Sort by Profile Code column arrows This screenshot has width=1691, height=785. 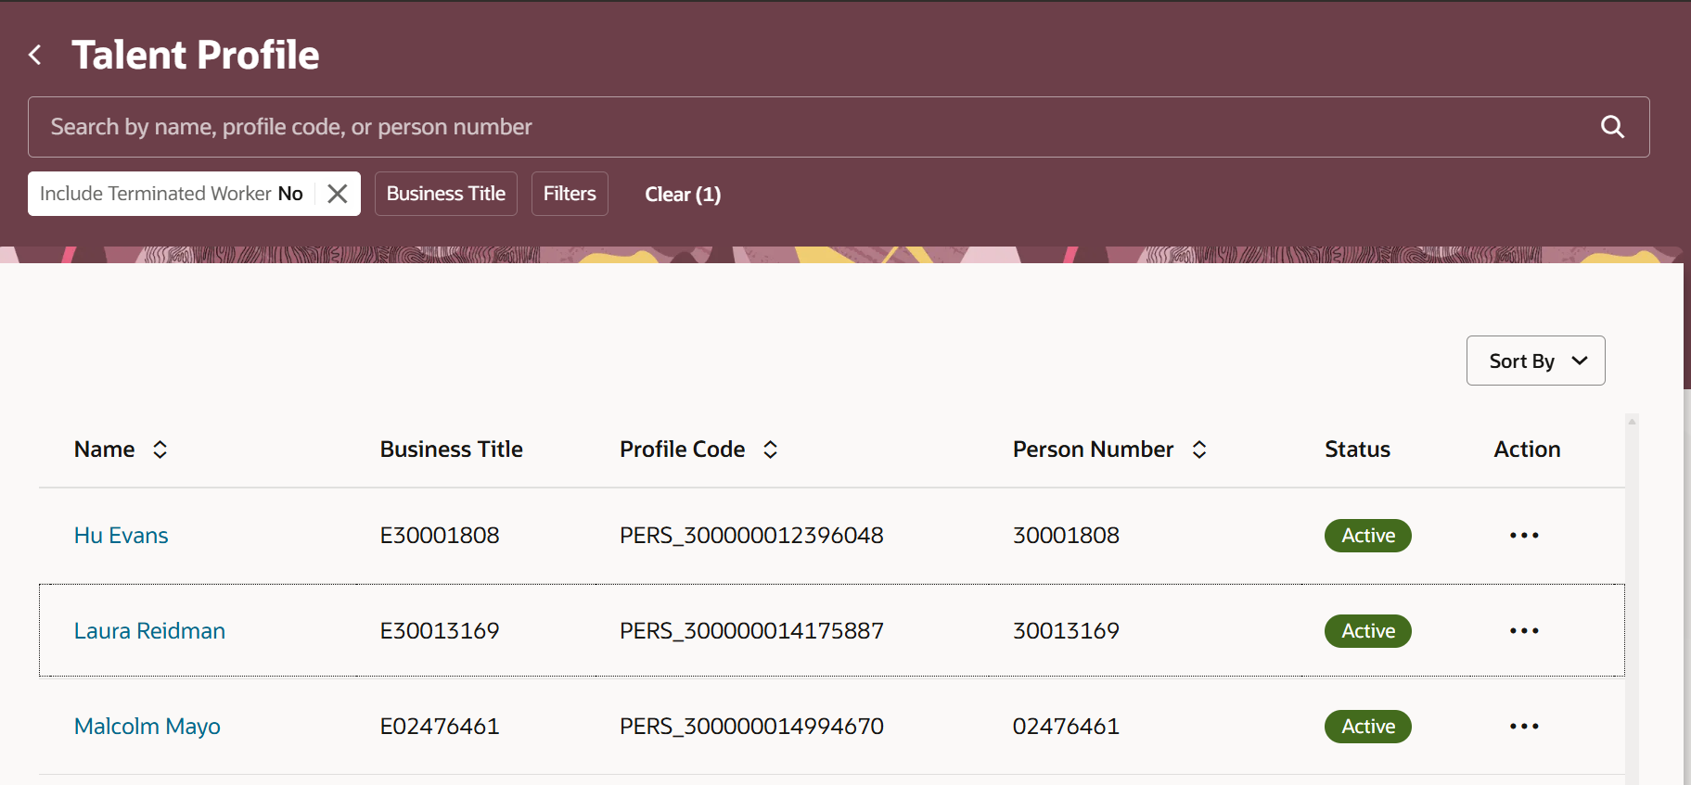tap(770, 449)
